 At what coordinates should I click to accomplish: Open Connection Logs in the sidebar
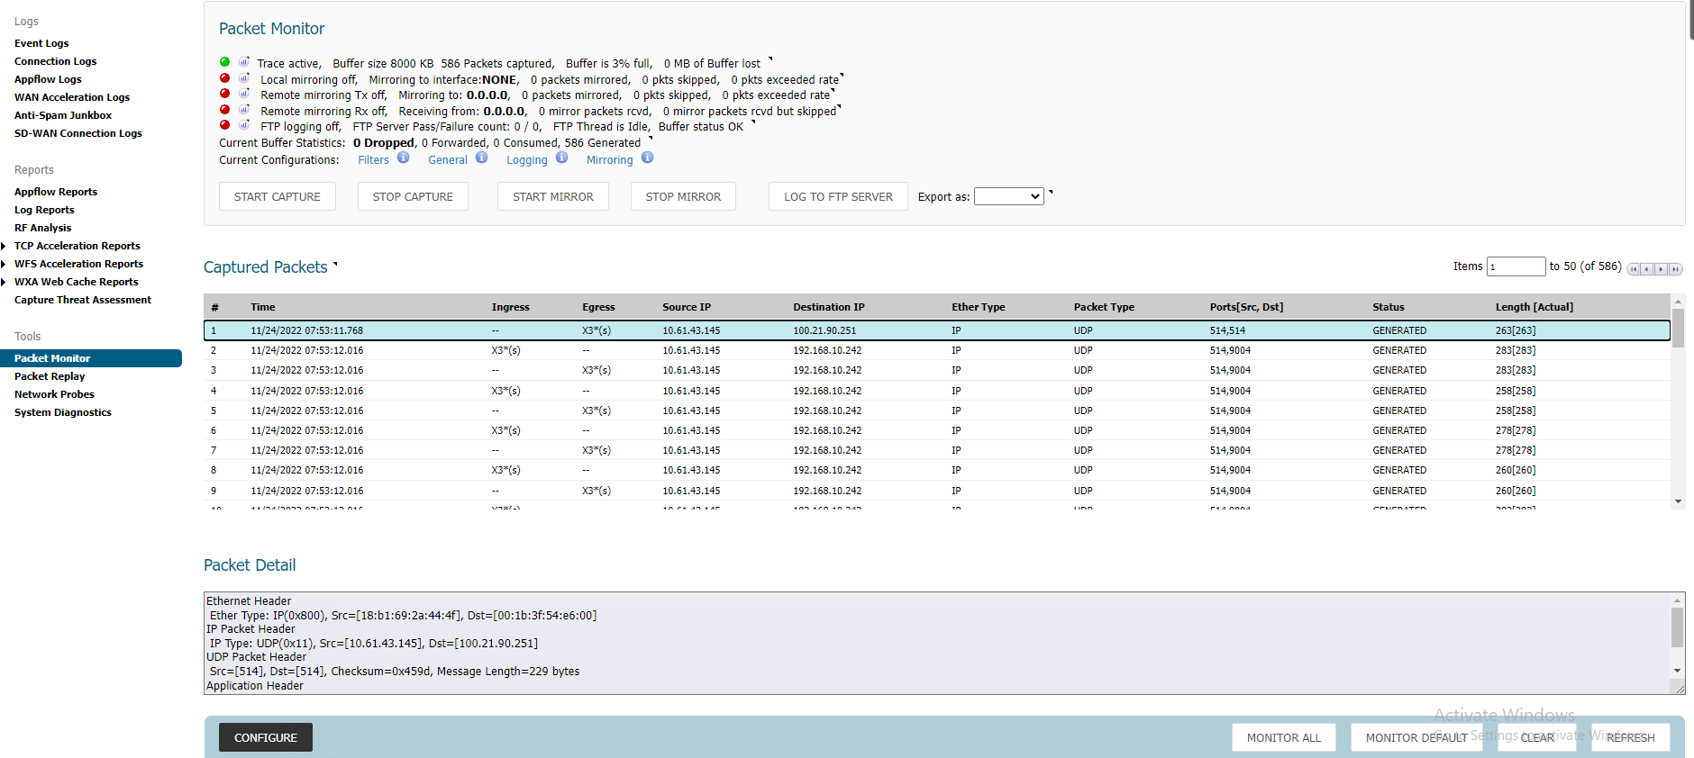point(55,61)
